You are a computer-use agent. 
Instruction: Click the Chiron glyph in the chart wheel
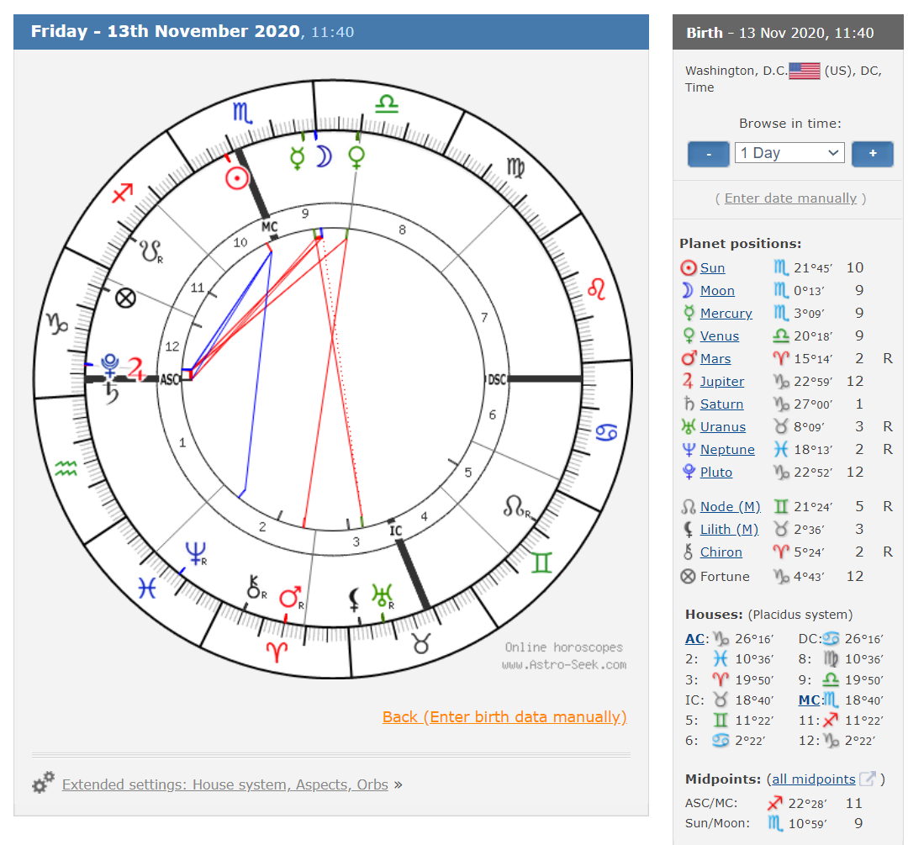pyautogui.click(x=254, y=587)
